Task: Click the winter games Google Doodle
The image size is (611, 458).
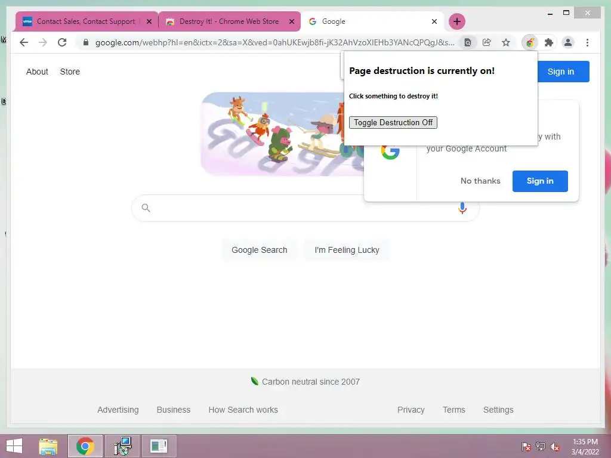Action: (273, 134)
